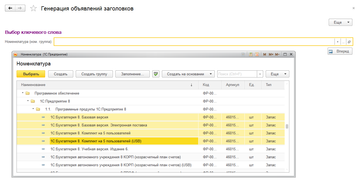Screen dimensions: 359x194
Task: Collapse the Программное обеспечение group
Action: (x=23, y=93)
